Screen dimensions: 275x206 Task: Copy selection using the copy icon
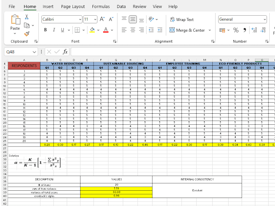(x=27, y=26)
